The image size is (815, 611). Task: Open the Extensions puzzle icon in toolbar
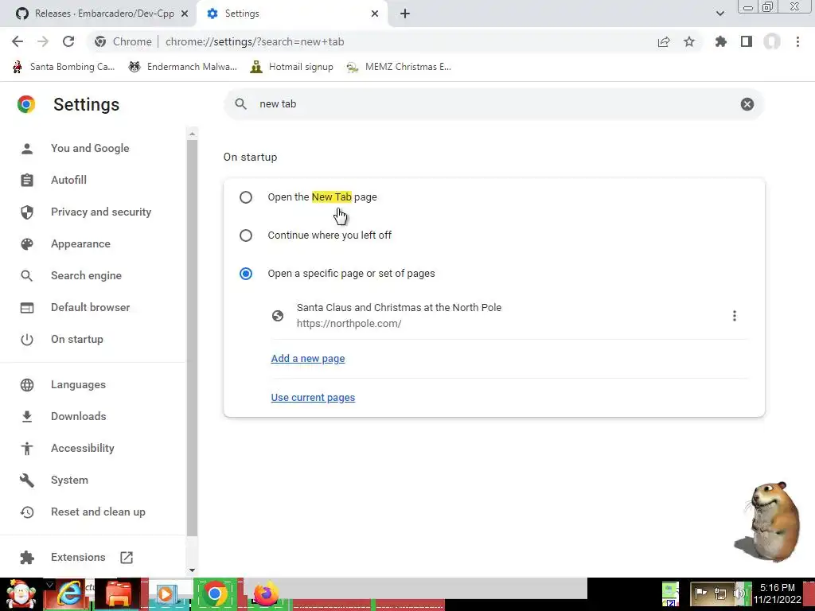point(721,41)
